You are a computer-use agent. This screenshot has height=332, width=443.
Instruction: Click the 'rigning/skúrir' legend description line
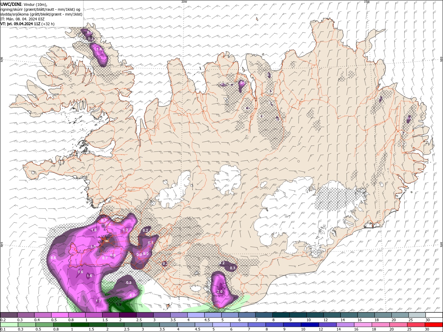(x=40, y=9)
